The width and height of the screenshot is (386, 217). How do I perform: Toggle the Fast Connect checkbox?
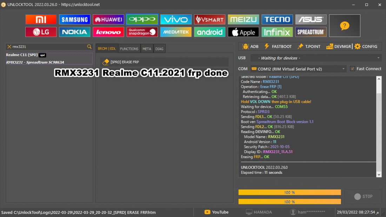(353, 69)
